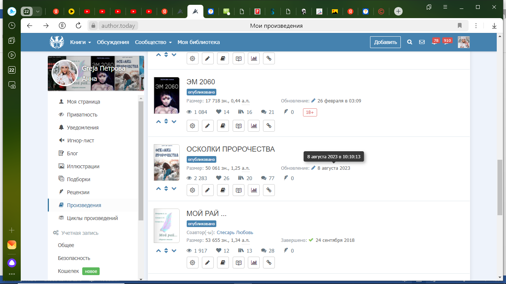The height and width of the screenshot is (284, 506).
Task: Open site search magnifier in header
Action: [410, 42]
